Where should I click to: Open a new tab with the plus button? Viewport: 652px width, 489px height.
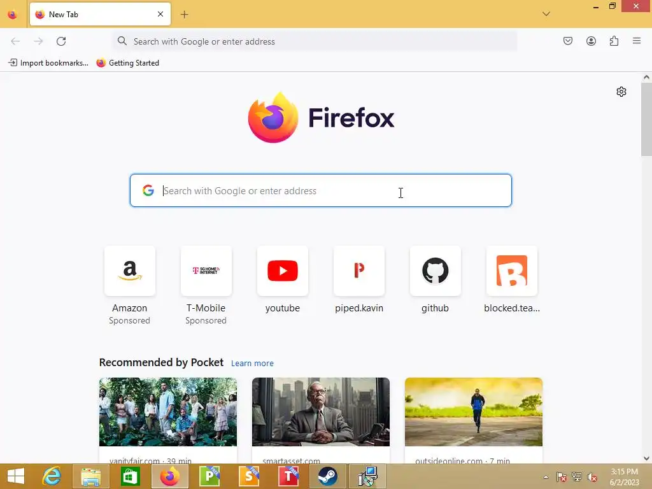click(x=184, y=15)
